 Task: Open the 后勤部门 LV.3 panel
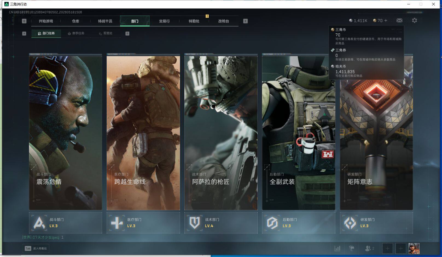(x=298, y=223)
